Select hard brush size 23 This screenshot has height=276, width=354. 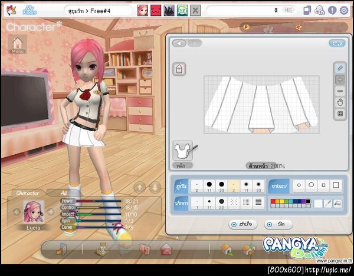(x=221, y=186)
